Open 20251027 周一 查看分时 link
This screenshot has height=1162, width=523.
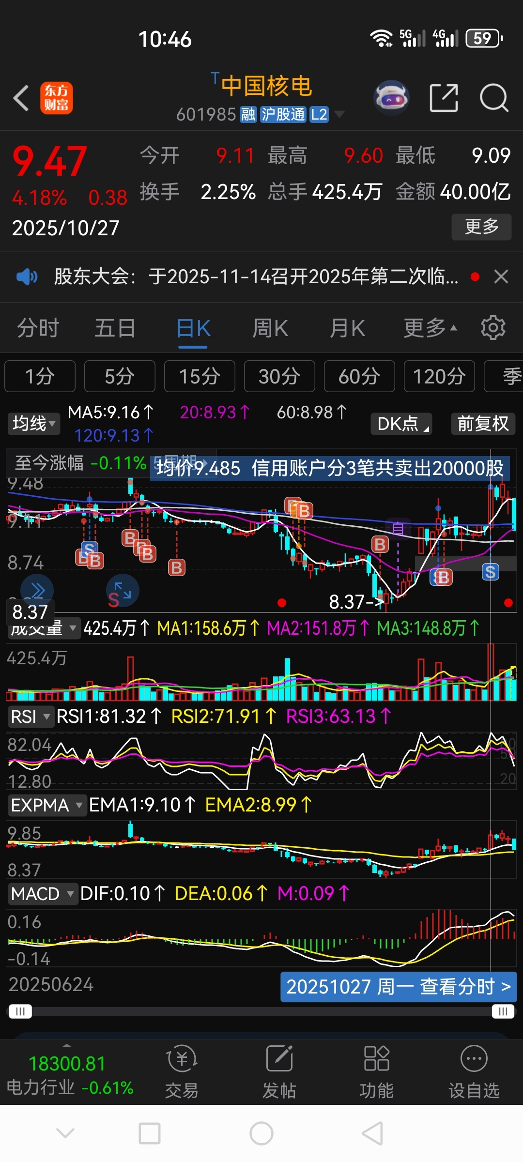coord(399,987)
